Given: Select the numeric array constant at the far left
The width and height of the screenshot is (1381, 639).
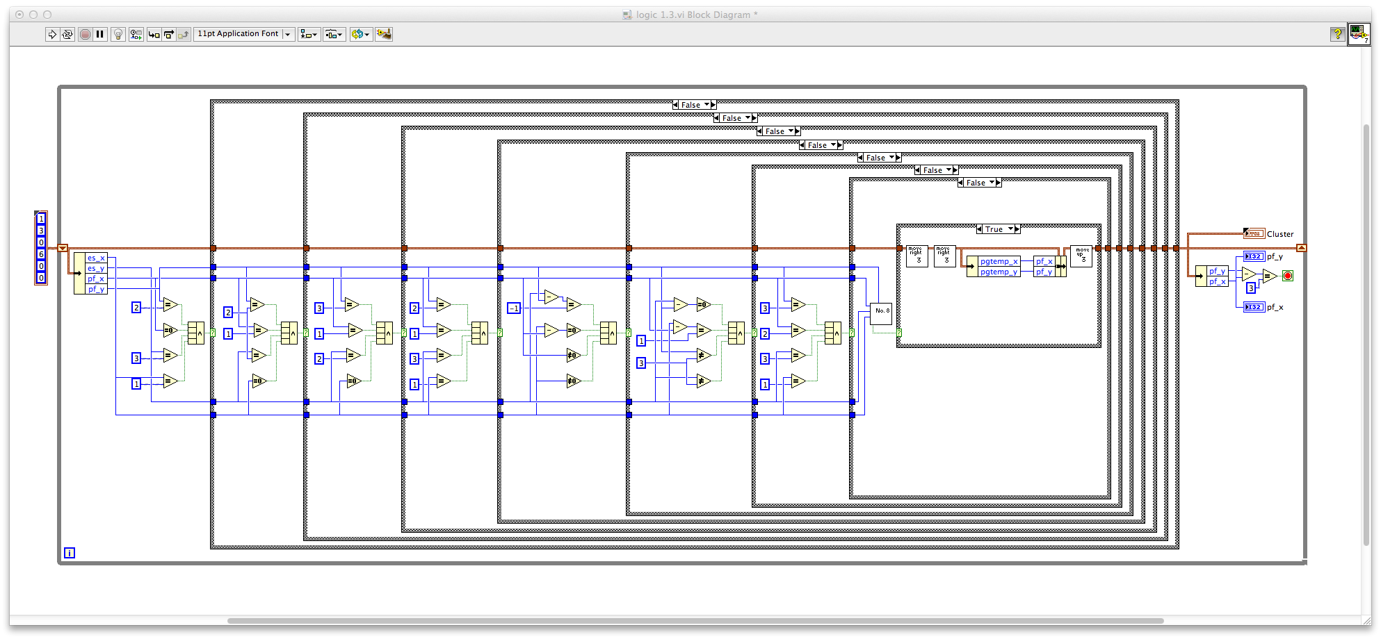Looking at the screenshot, I should (x=41, y=248).
